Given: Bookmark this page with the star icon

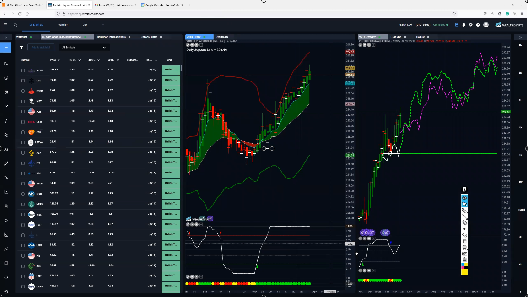Looking at the screenshot, I should (x=454, y=14).
